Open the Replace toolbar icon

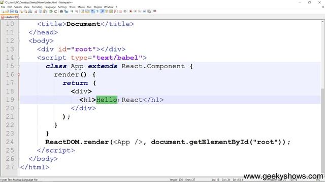tap(66, 11)
